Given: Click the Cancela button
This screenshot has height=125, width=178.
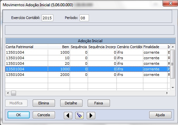Looking at the screenshot, I should pyautogui.click(x=44, y=115).
